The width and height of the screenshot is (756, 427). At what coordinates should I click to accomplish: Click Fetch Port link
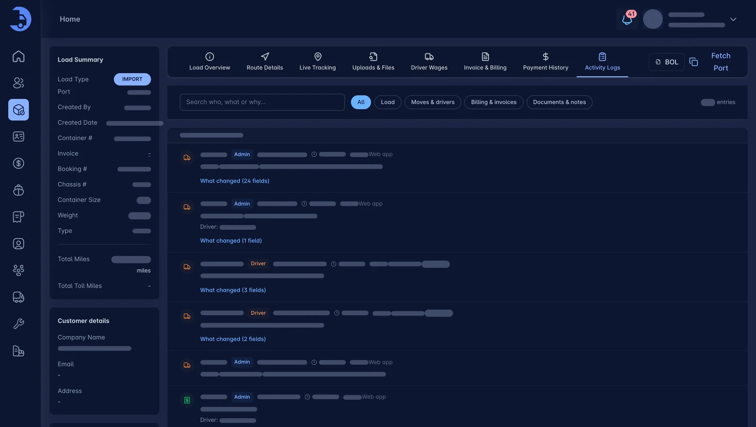721,62
